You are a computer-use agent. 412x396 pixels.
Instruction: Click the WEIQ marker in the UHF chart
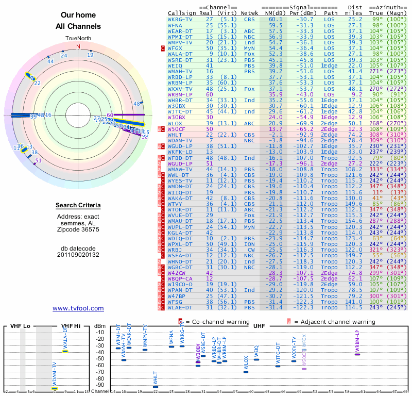click(256, 359)
